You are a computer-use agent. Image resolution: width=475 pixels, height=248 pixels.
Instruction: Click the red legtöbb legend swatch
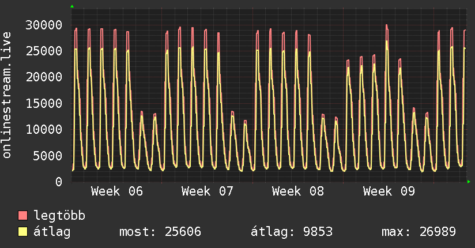23,216
